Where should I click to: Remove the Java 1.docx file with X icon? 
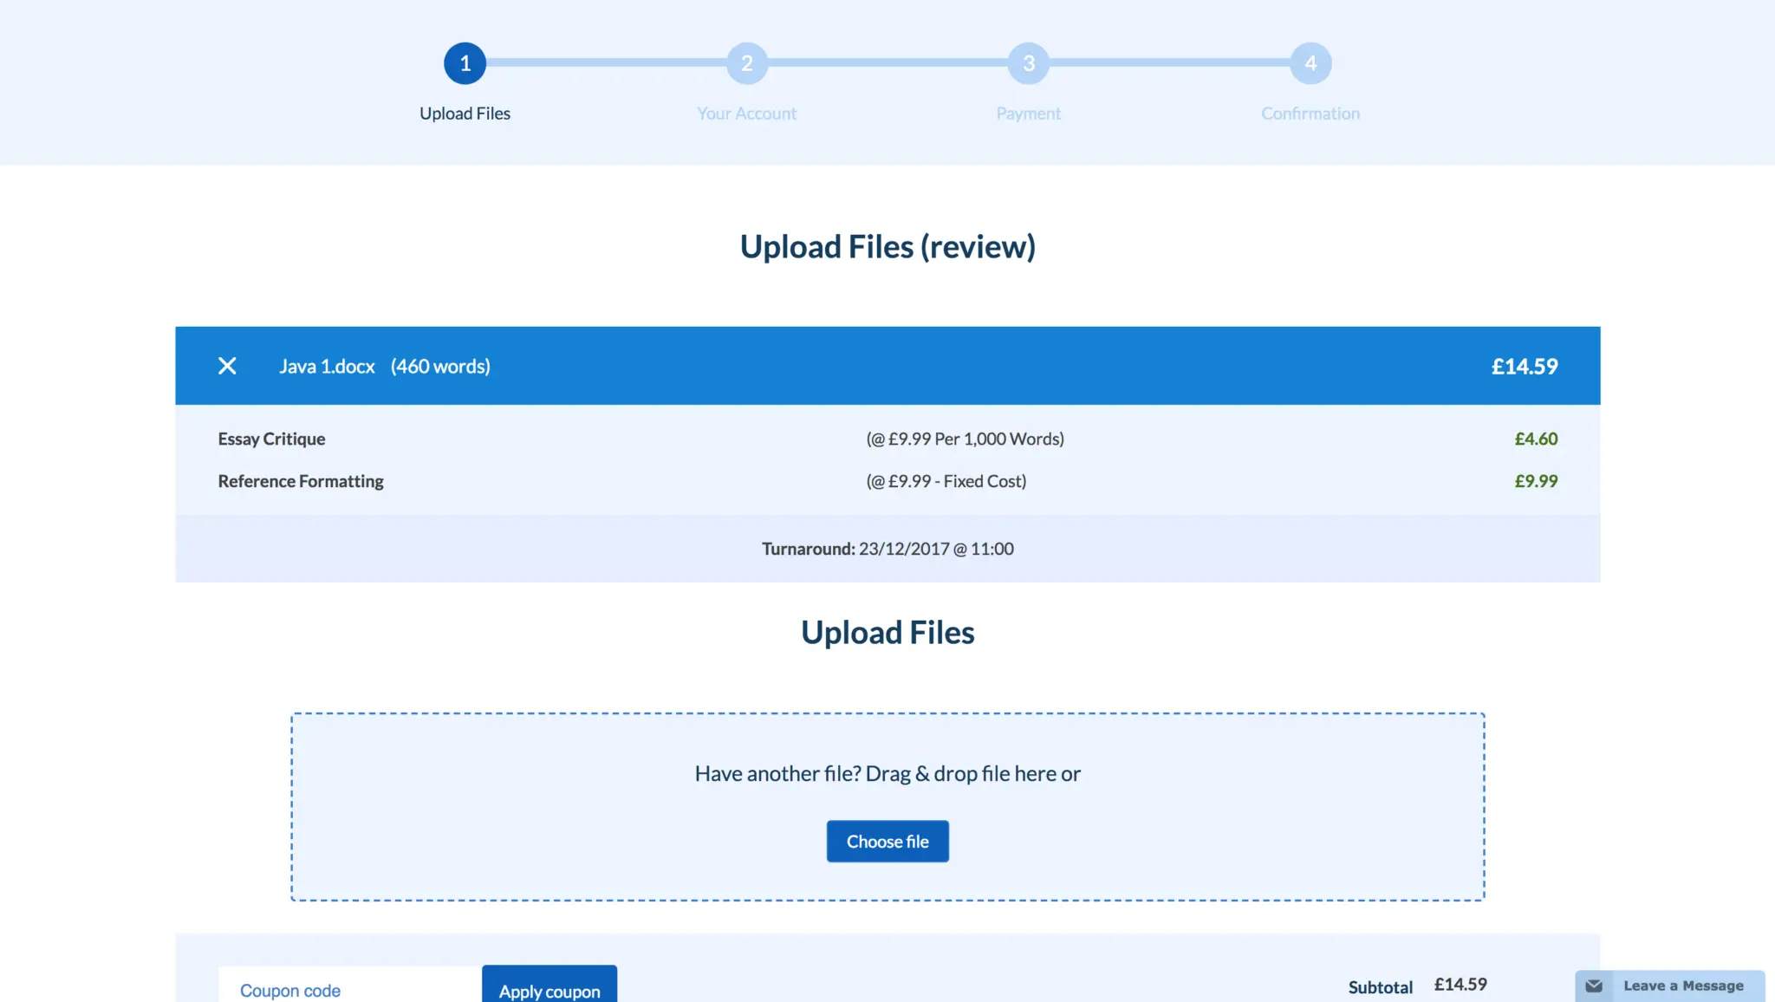[x=227, y=366]
